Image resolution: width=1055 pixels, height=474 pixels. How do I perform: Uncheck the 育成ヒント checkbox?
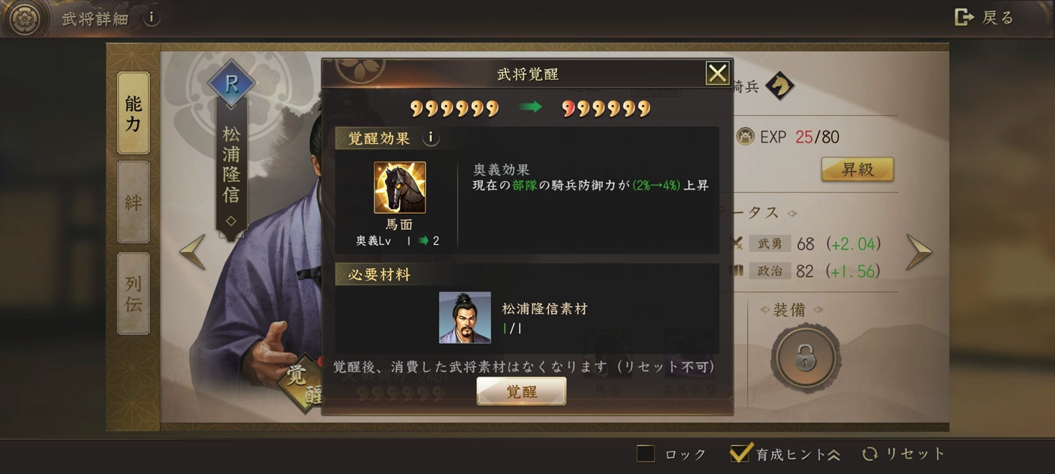tap(740, 453)
